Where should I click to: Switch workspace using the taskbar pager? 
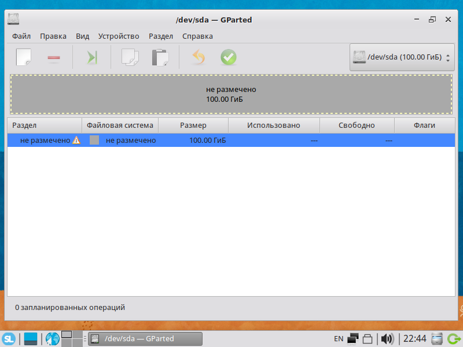(72, 339)
